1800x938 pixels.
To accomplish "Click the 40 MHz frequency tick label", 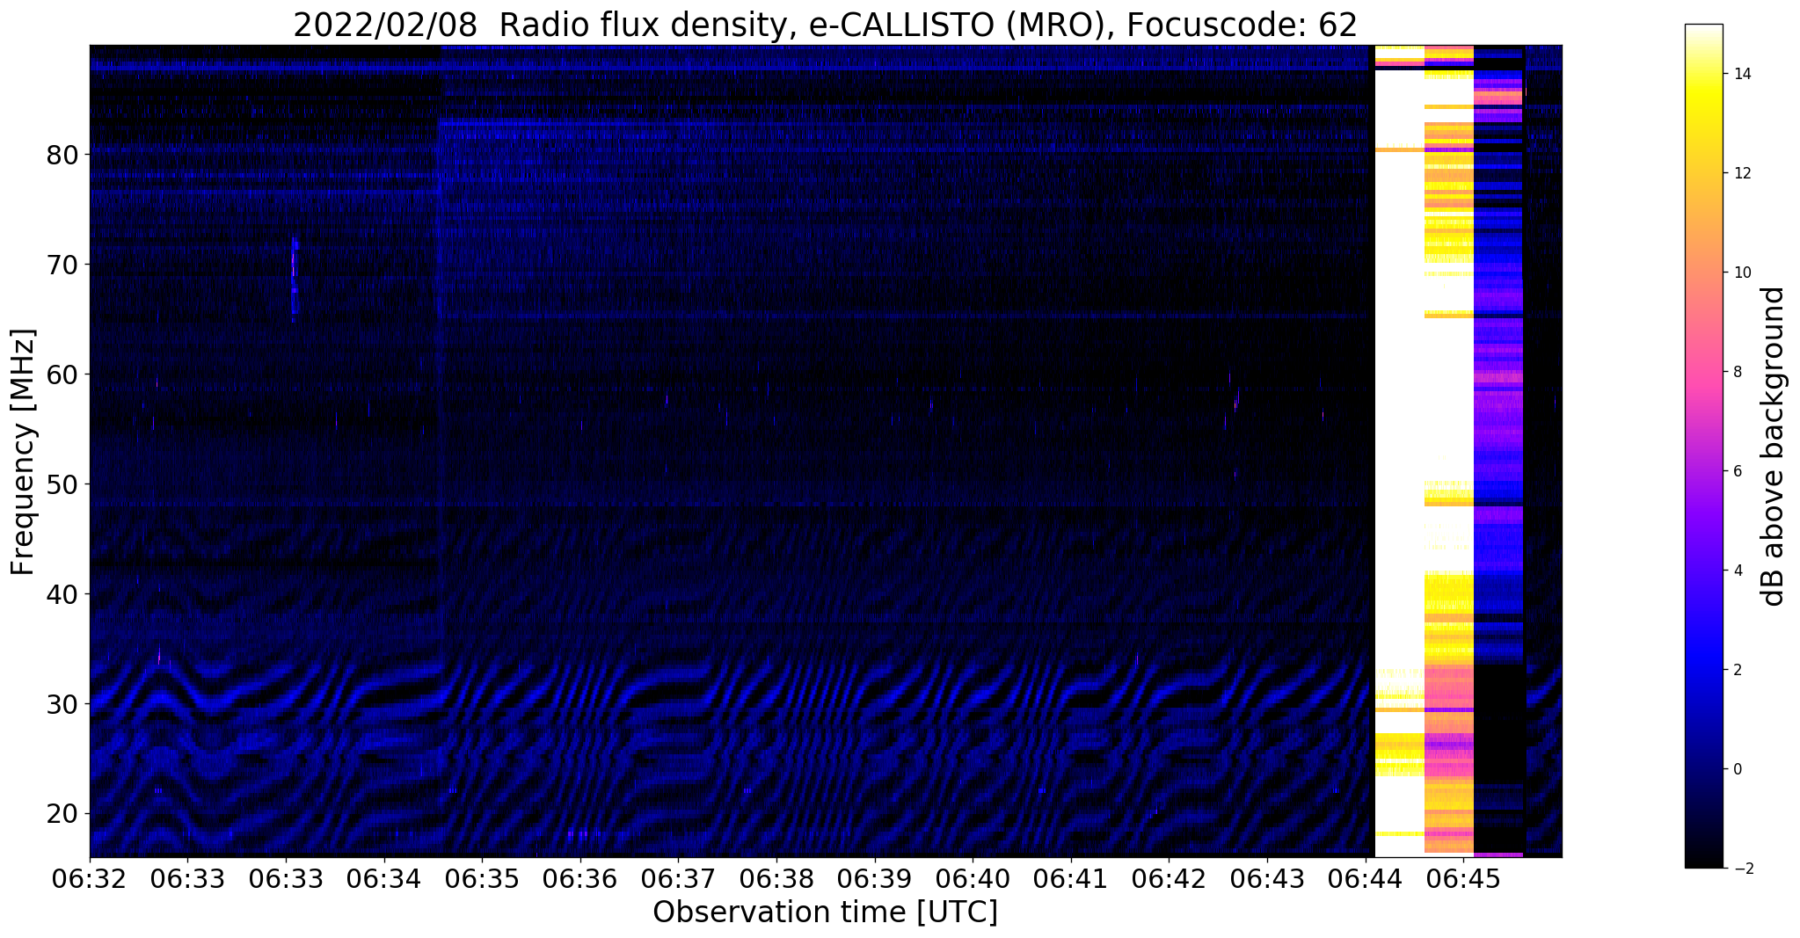I will 62,595.
